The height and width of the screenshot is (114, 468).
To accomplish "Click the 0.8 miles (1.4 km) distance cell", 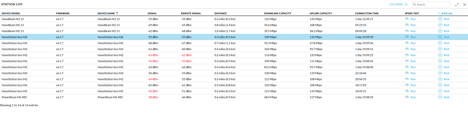I will coord(225,25).
